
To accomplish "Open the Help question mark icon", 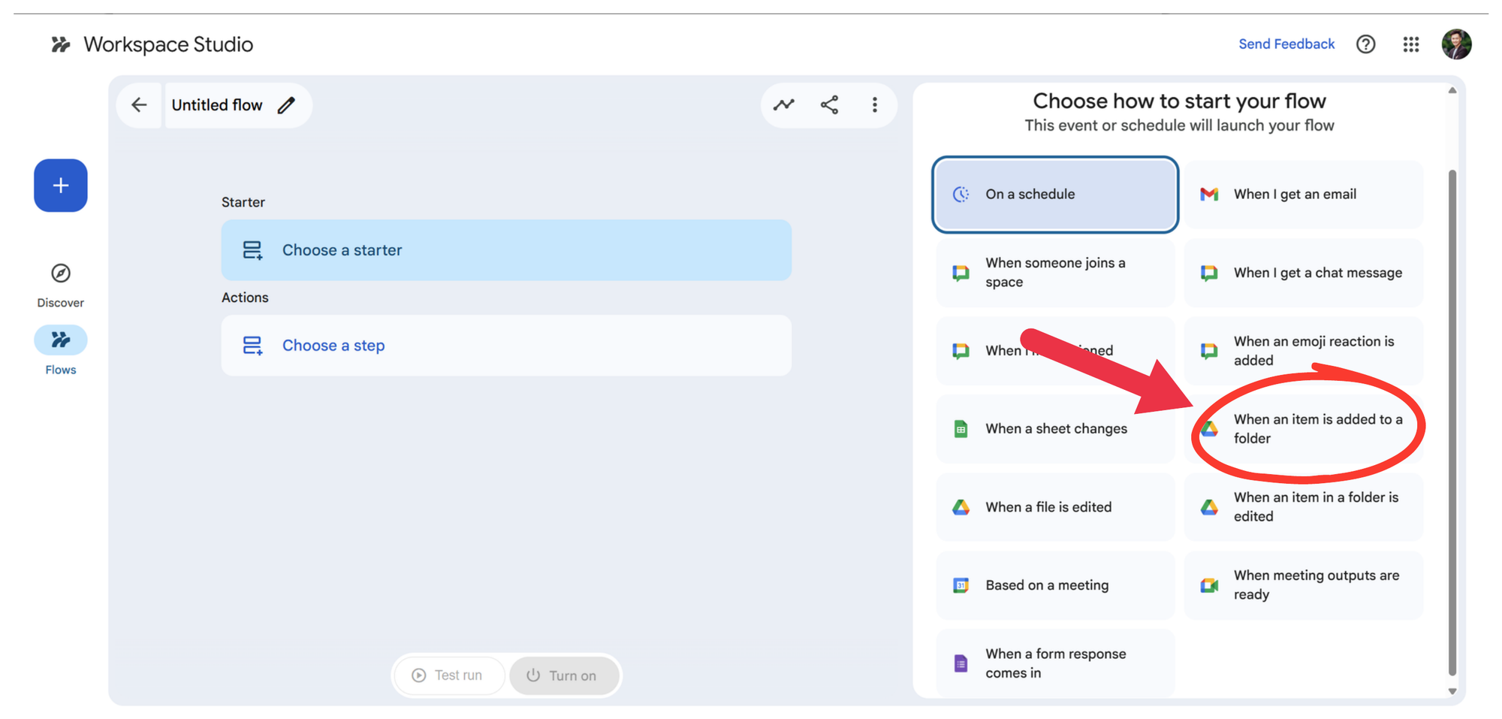I will tap(1365, 44).
